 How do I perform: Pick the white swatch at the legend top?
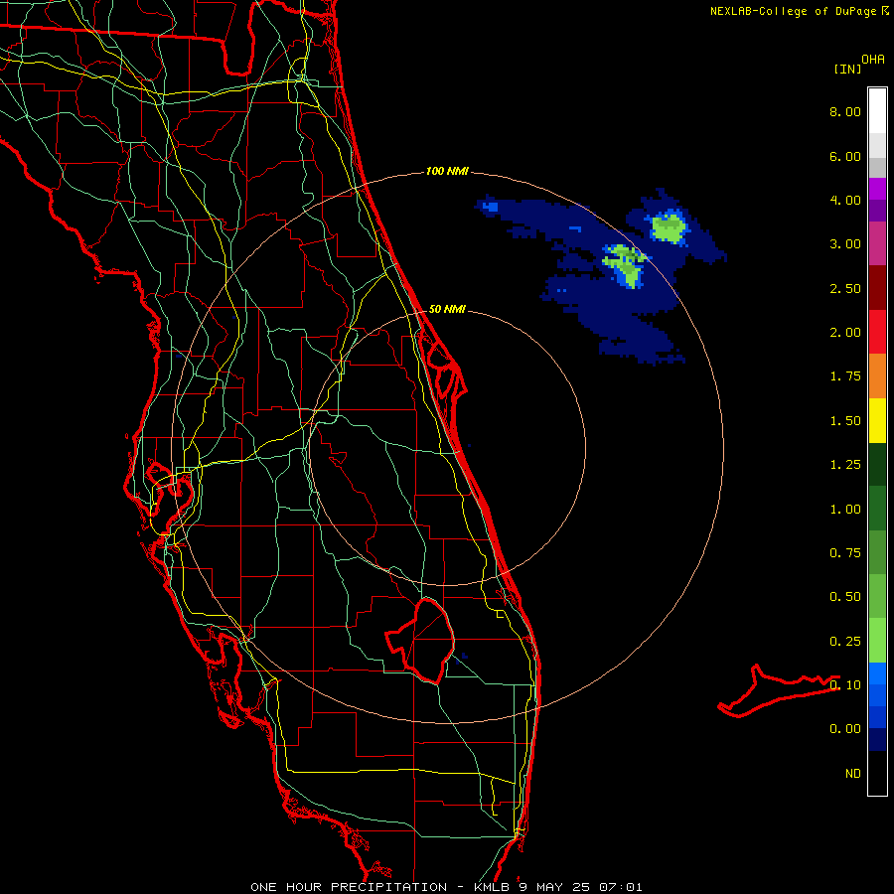pyautogui.click(x=877, y=111)
